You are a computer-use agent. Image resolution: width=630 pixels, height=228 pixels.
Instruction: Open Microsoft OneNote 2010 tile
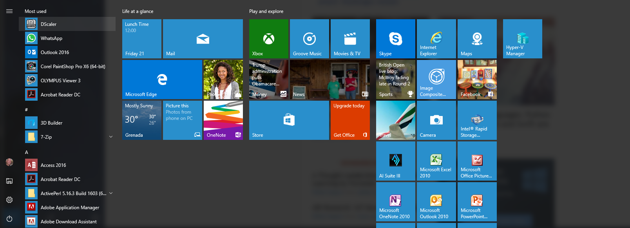(x=396, y=202)
